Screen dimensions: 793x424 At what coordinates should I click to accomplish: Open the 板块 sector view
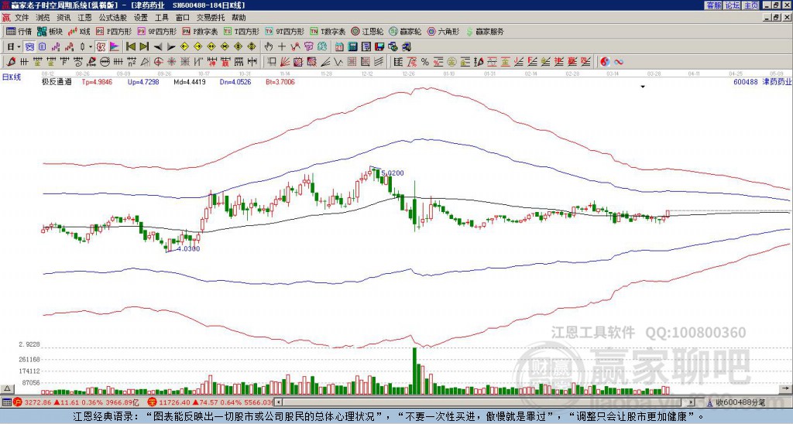50,31
